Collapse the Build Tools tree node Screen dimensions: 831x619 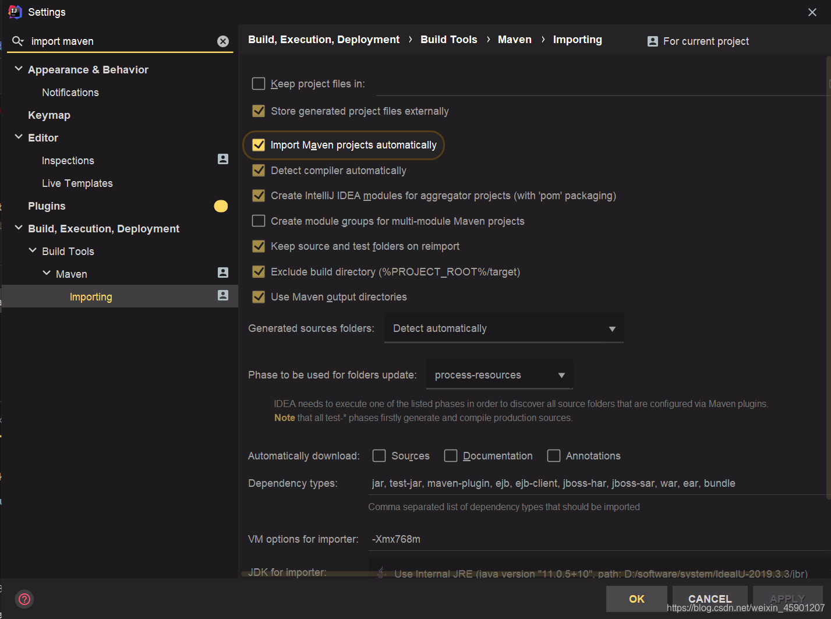[x=33, y=250]
